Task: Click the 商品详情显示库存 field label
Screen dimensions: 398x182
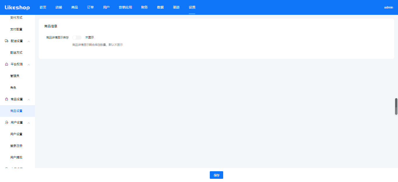Action: point(57,38)
